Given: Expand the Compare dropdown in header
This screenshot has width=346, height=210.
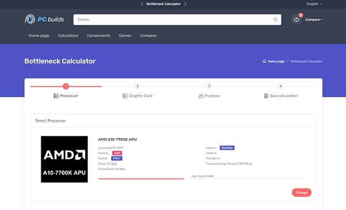Looking at the screenshot, I should (314, 20).
